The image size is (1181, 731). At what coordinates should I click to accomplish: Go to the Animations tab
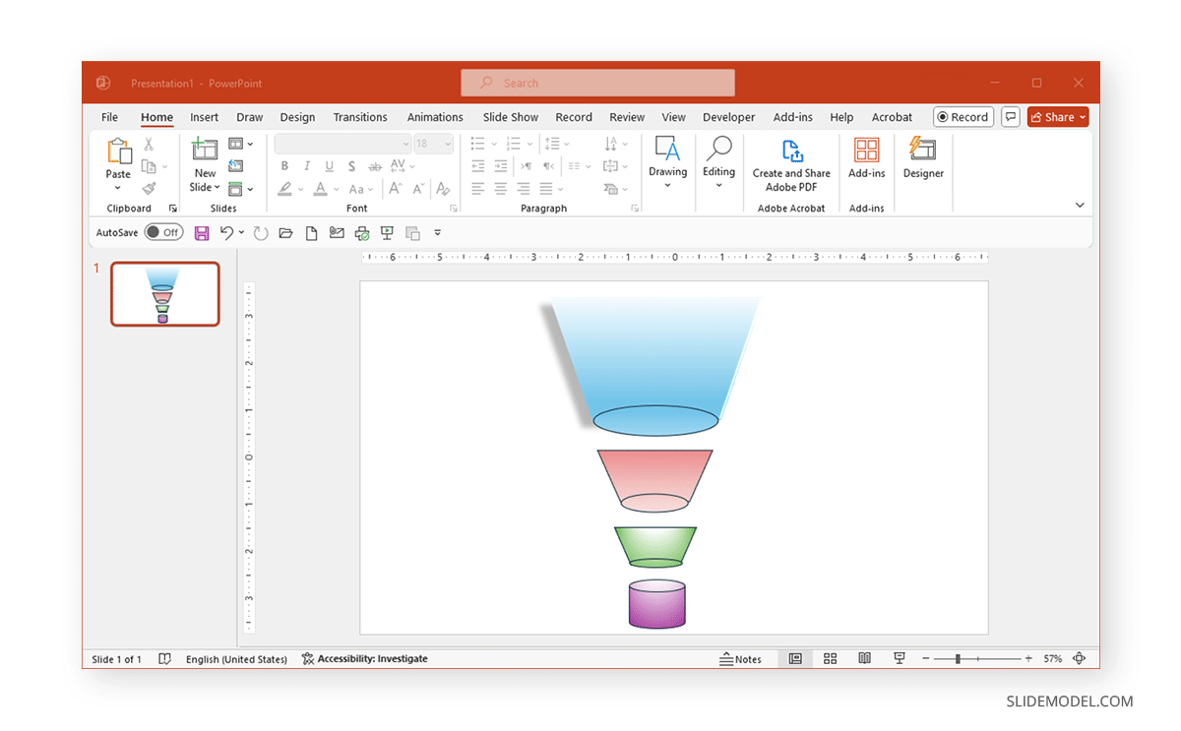point(435,117)
